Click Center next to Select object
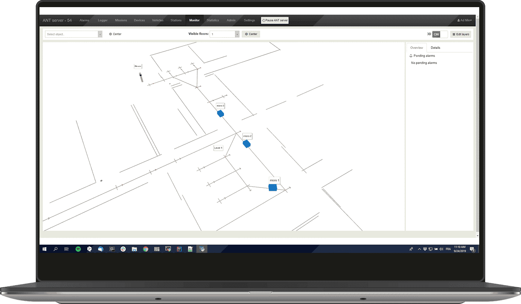The width and height of the screenshot is (521, 304). click(115, 34)
